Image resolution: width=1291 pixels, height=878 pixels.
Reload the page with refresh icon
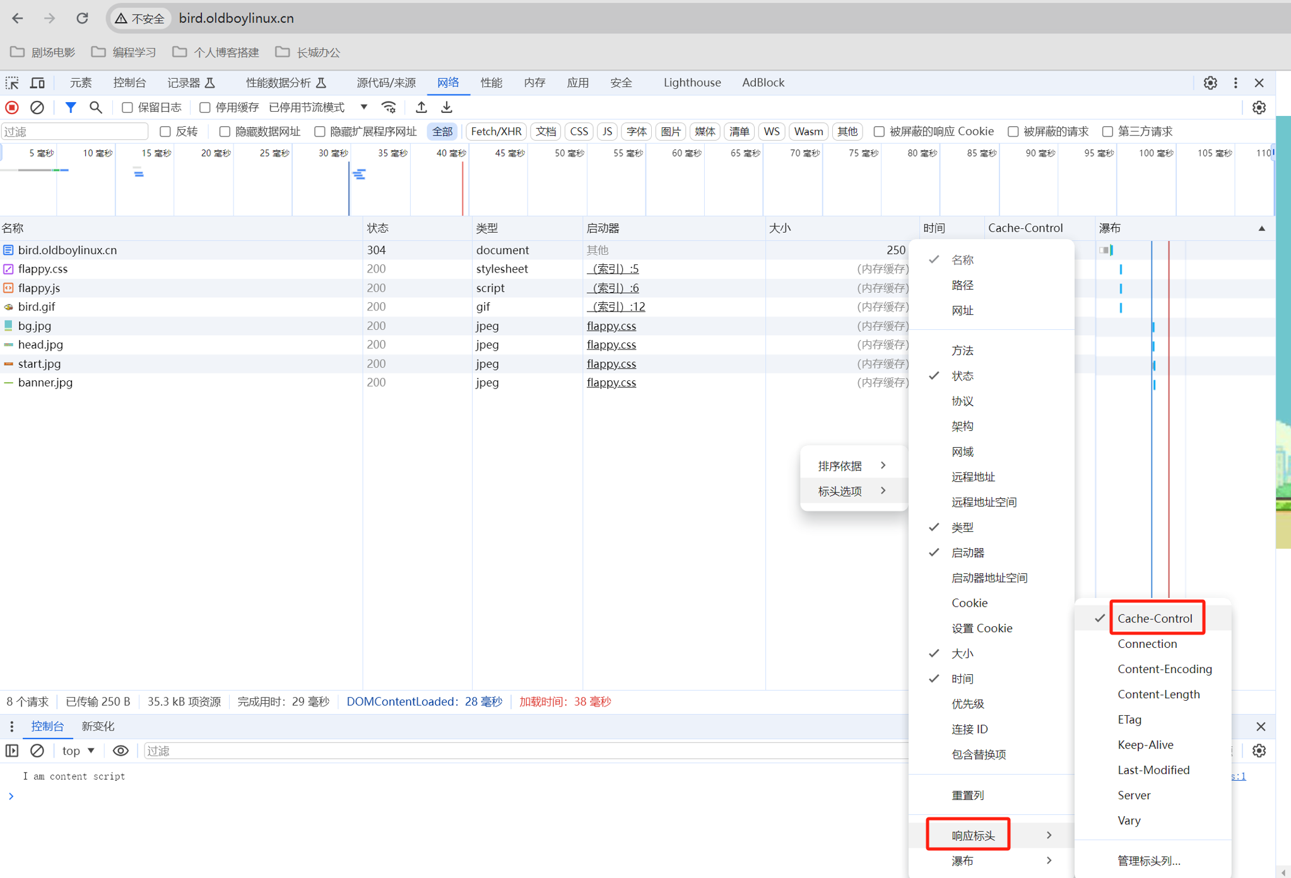(82, 18)
